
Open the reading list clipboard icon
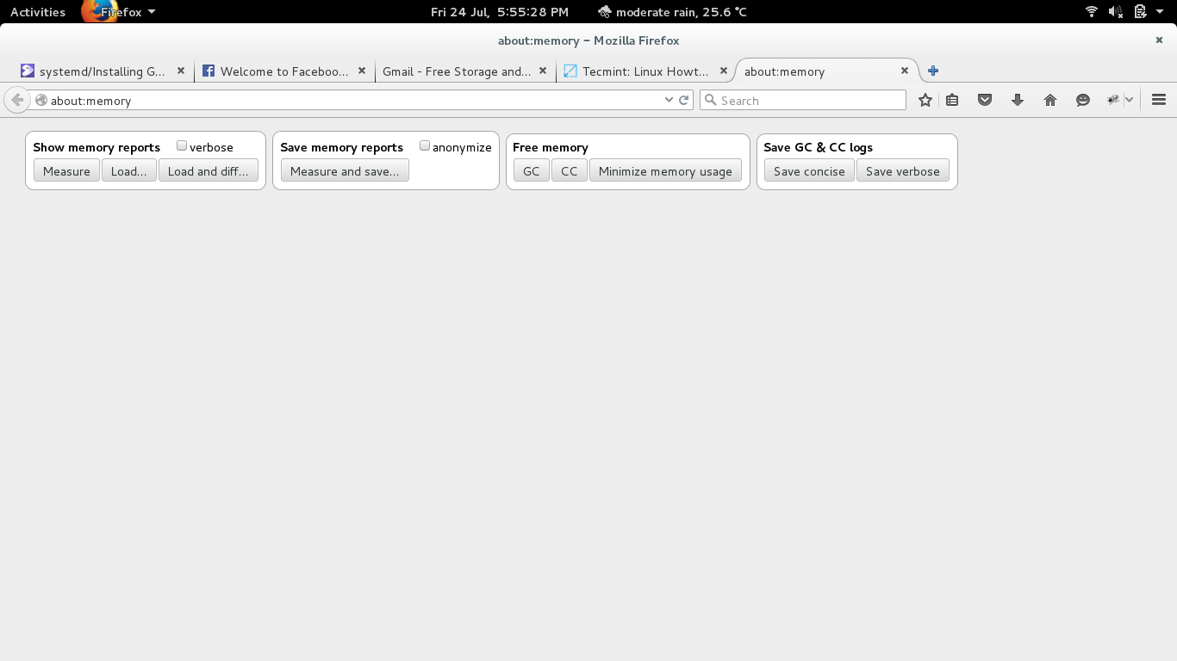(952, 100)
